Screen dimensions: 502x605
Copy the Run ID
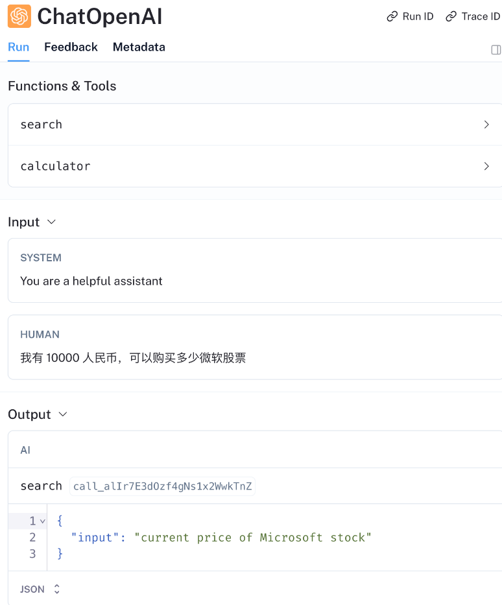(410, 16)
